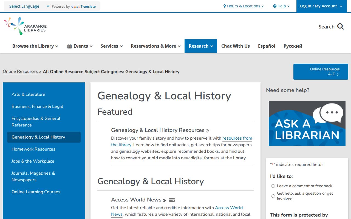Click the card icon next to Access World News

tap(172, 200)
